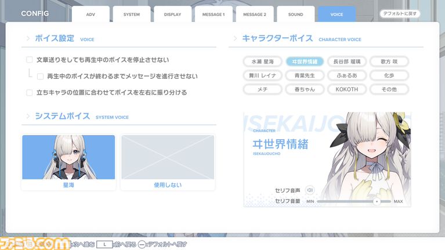This screenshot has width=445, height=250.
Task: Open the MESSAGE 1 tab
Action: point(214,15)
